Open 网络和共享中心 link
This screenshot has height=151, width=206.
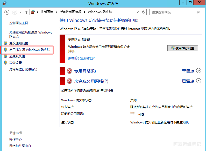click(20, 146)
